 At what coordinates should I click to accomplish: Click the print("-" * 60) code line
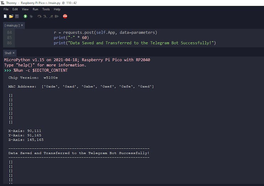click(x=71, y=38)
